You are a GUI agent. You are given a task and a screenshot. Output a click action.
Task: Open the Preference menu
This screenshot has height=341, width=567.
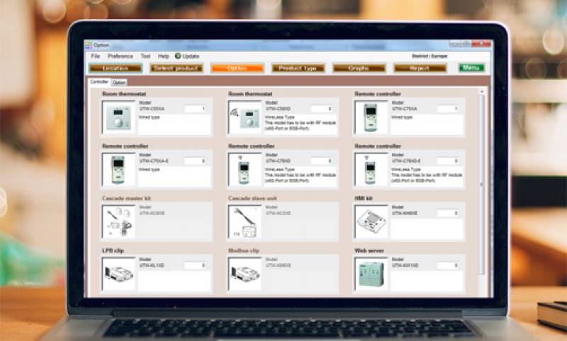pos(120,56)
